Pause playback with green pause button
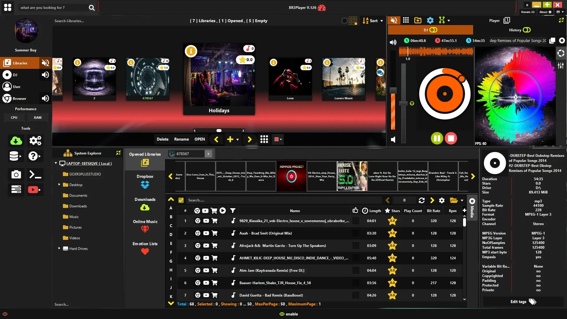567x319 pixels. (x=437, y=138)
